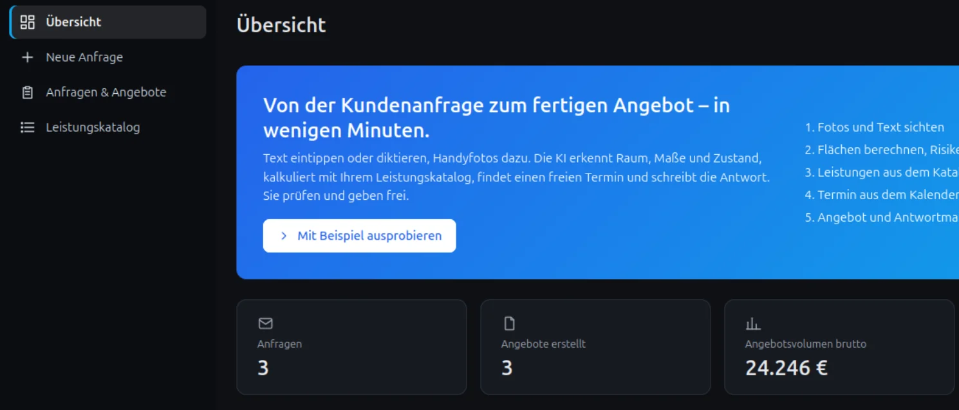Click step 5 Angebot und Antwortmail
959x410 pixels.
[x=882, y=217]
